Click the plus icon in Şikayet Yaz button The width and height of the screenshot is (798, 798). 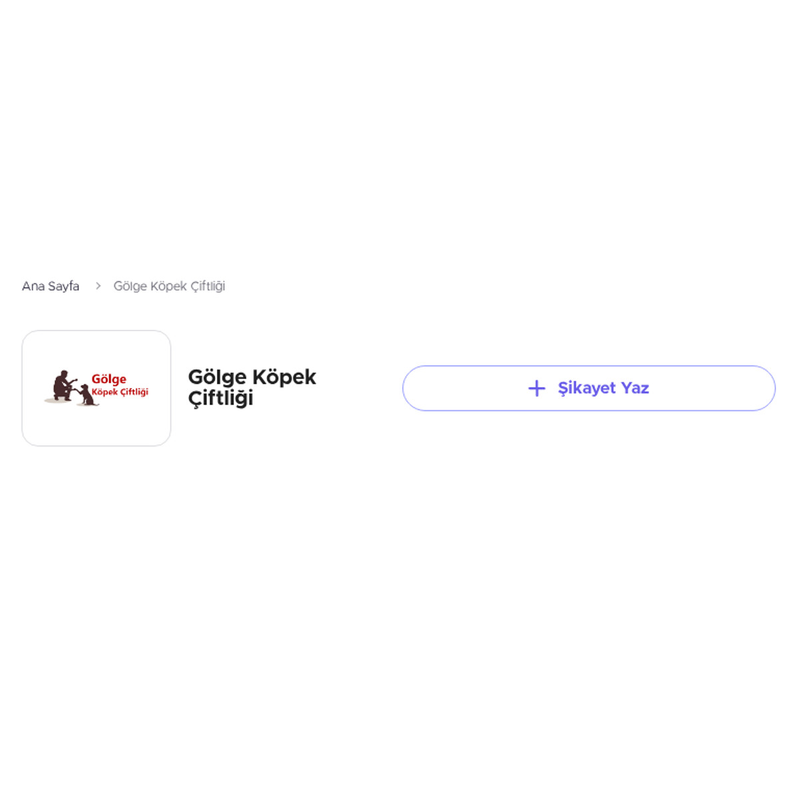coord(537,388)
